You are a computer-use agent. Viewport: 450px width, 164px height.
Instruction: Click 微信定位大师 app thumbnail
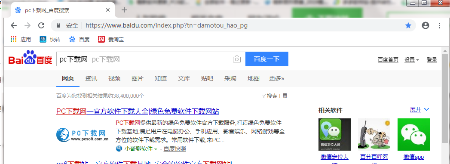point(335,134)
